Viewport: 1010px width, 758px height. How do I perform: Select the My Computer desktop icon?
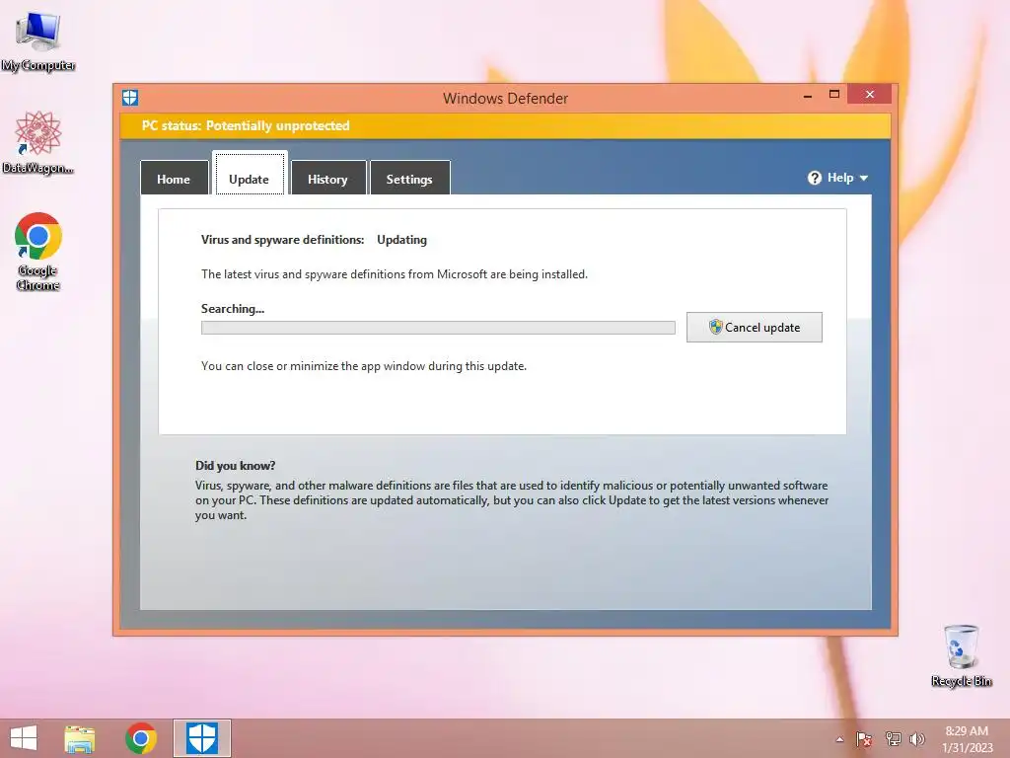(x=38, y=42)
